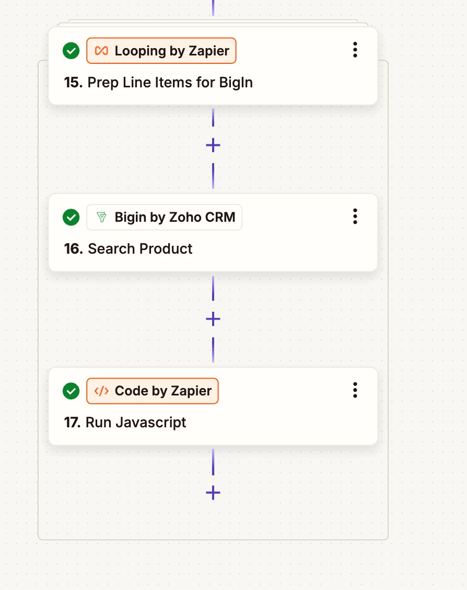
Task: Click the Looping by Zapier loop icon
Action: tap(101, 51)
